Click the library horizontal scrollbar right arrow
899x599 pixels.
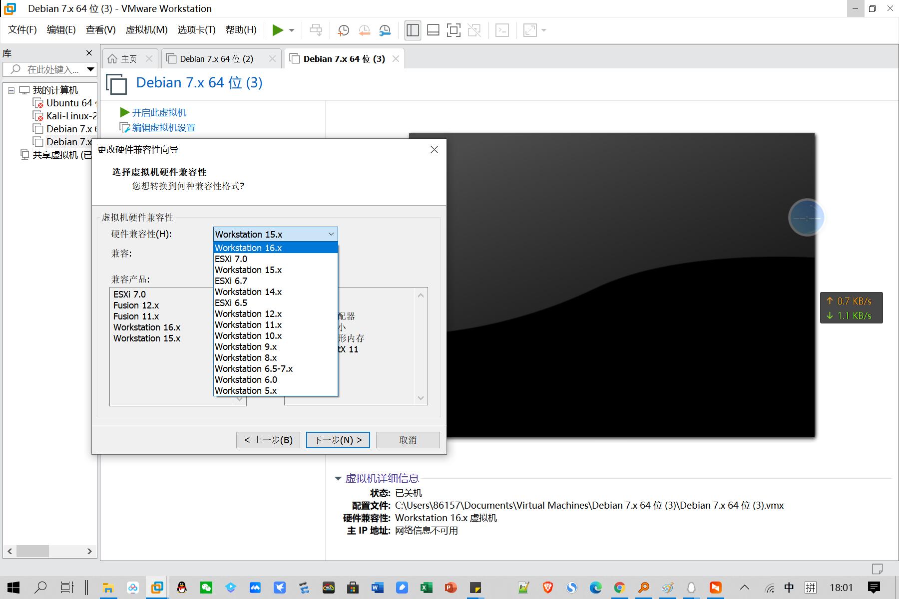(x=89, y=551)
